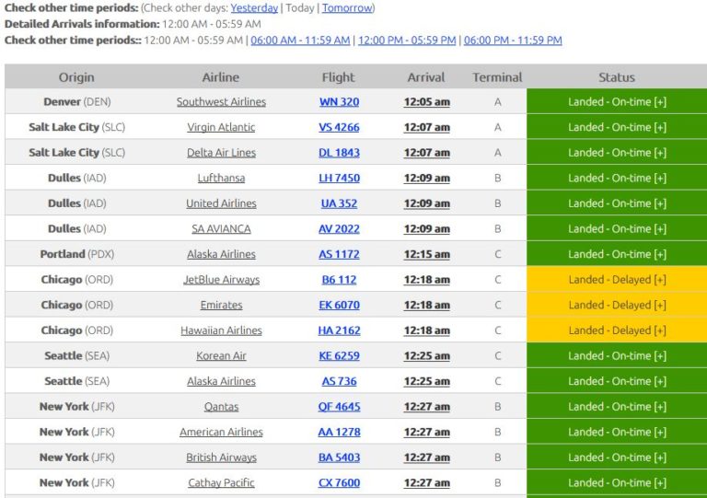Open flight HA 2162 details
The width and height of the screenshot is (707, 498).
coord(339,330)
